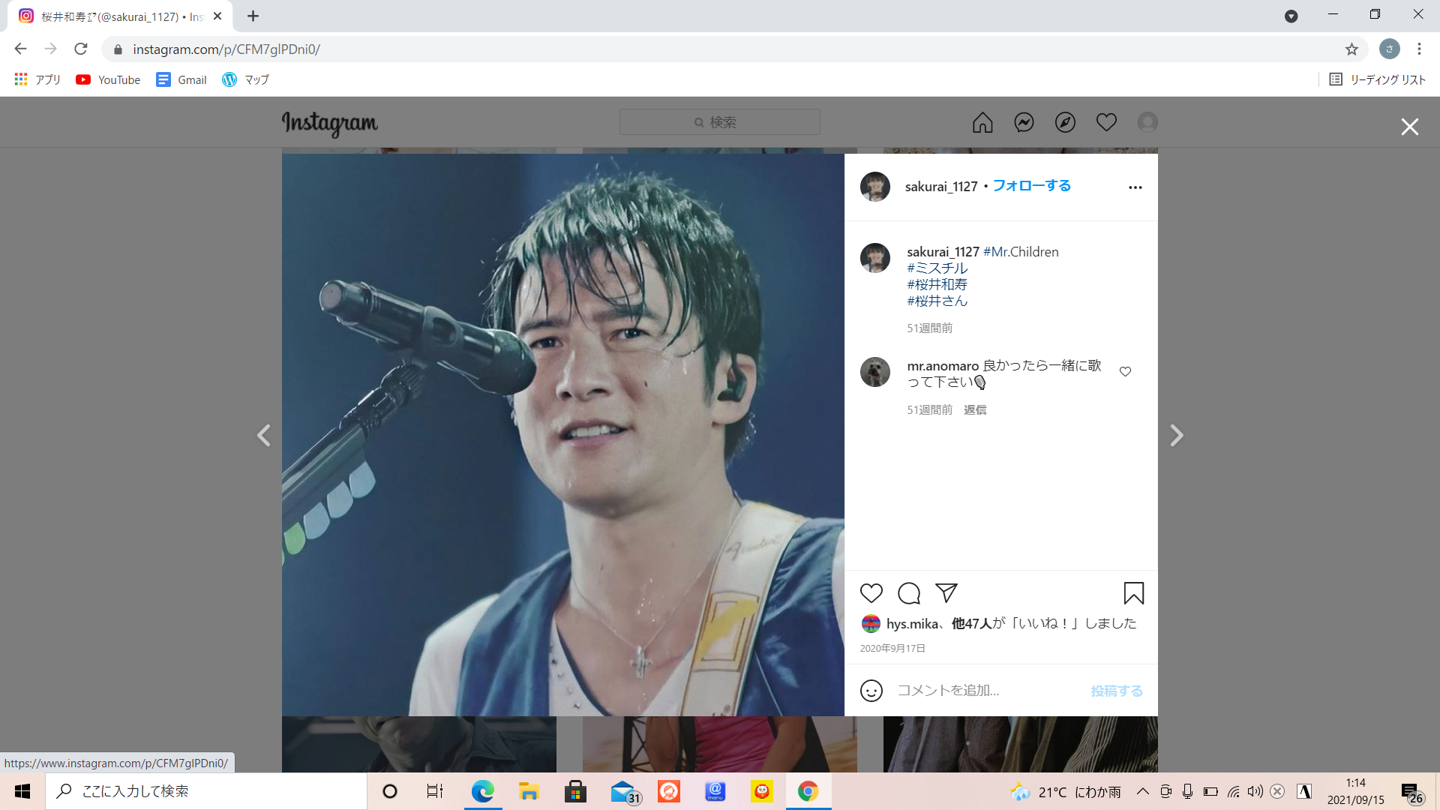
Task: Share post via paper plane icon
Action: click(x=946, y=593)
